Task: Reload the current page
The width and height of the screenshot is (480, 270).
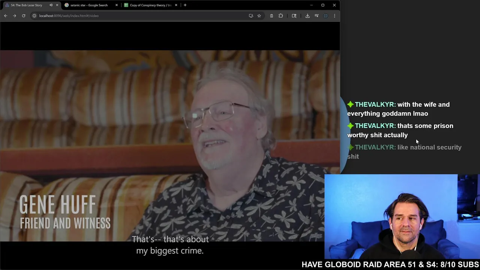Action: coord(23,16)
